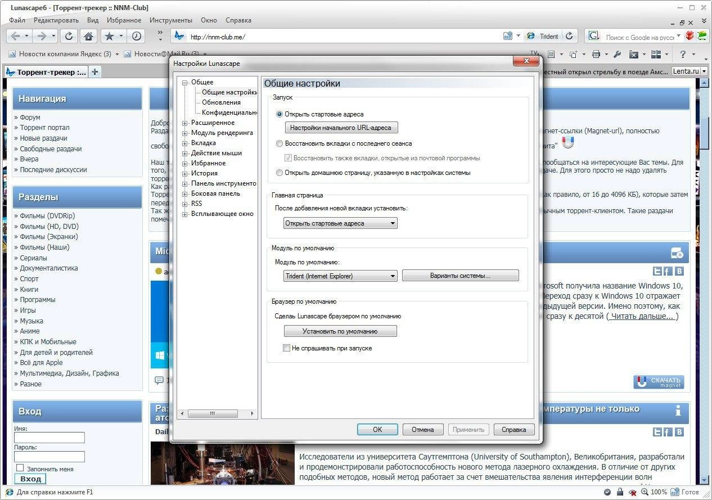Click the tile windows grid icon
Screen dimensions: 712x500
(656, 55)
